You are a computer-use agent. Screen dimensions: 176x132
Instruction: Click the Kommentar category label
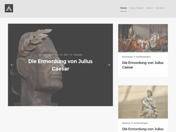(127, 57)
